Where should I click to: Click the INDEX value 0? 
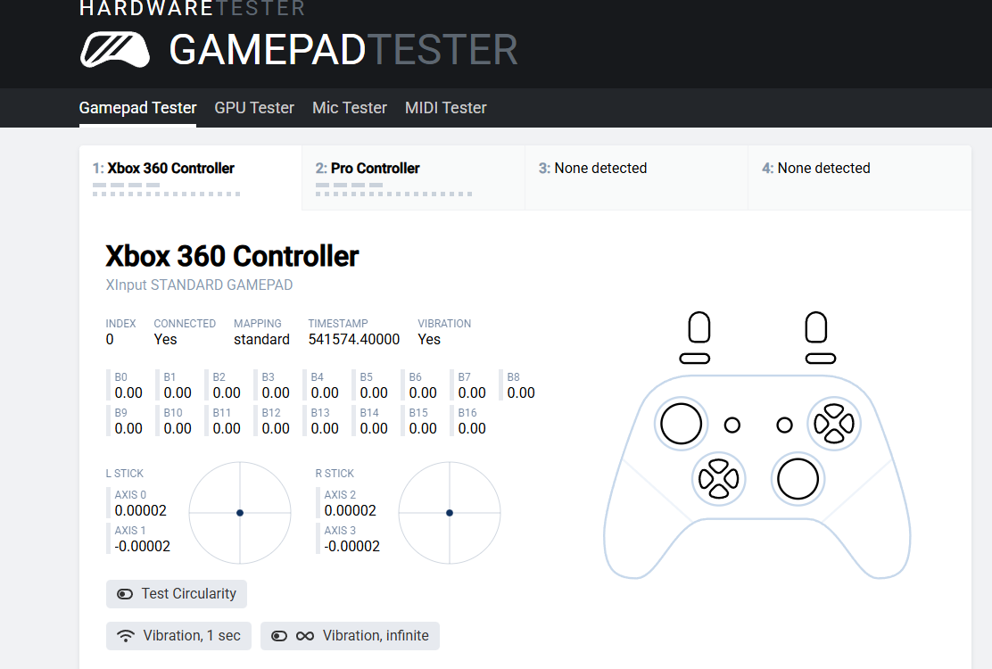(110, 340)
